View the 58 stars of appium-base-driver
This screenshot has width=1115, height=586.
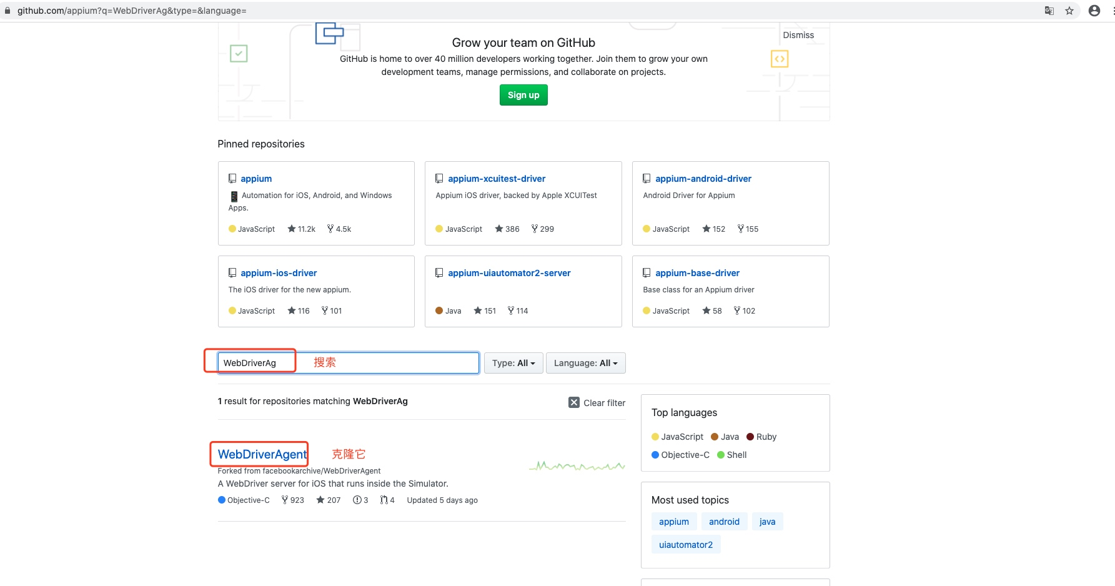712,311
